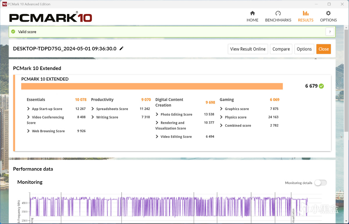Click the vertical scrollbar thumb
This screenshot has width=349, height=224.
pyautogui.click(x=346, y=80)
